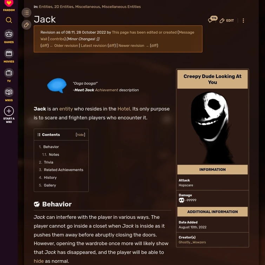This screenshot has height=265, width=265.
Task: Open the 176 comments bubble
Action: pyautogui.click(x=213, y=19)
